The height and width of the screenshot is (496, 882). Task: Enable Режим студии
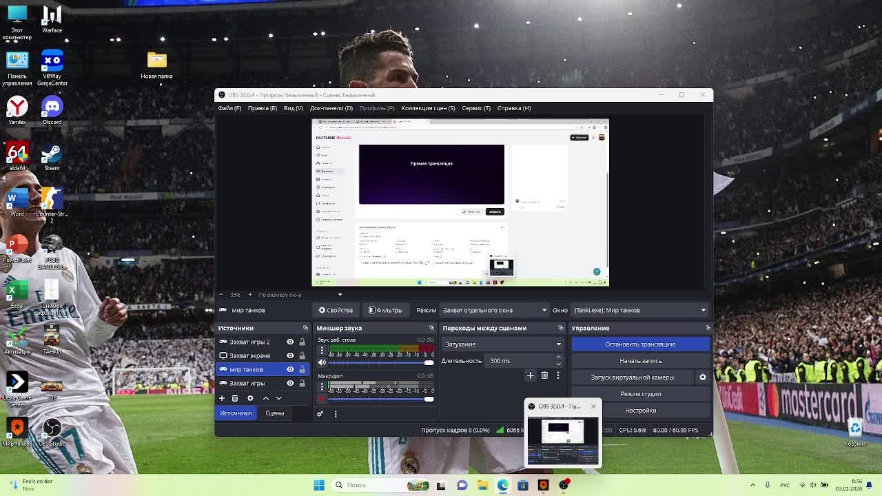(x=640, y=394)
